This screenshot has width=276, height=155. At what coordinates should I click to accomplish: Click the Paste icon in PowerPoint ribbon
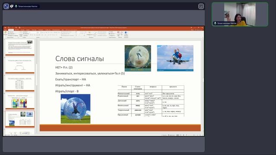6,34
